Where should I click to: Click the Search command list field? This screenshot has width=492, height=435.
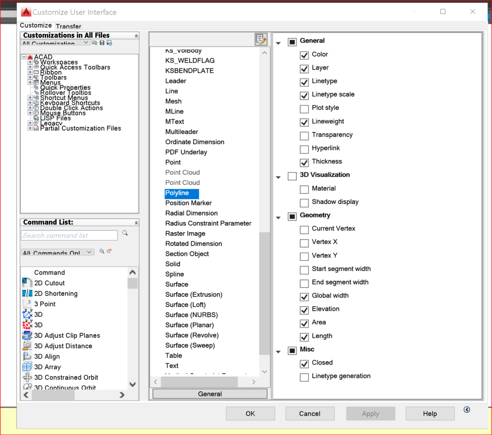(69, 235)
